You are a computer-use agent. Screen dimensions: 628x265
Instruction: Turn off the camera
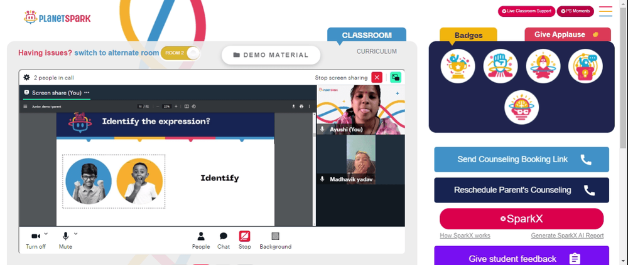(x=36, y=241)
